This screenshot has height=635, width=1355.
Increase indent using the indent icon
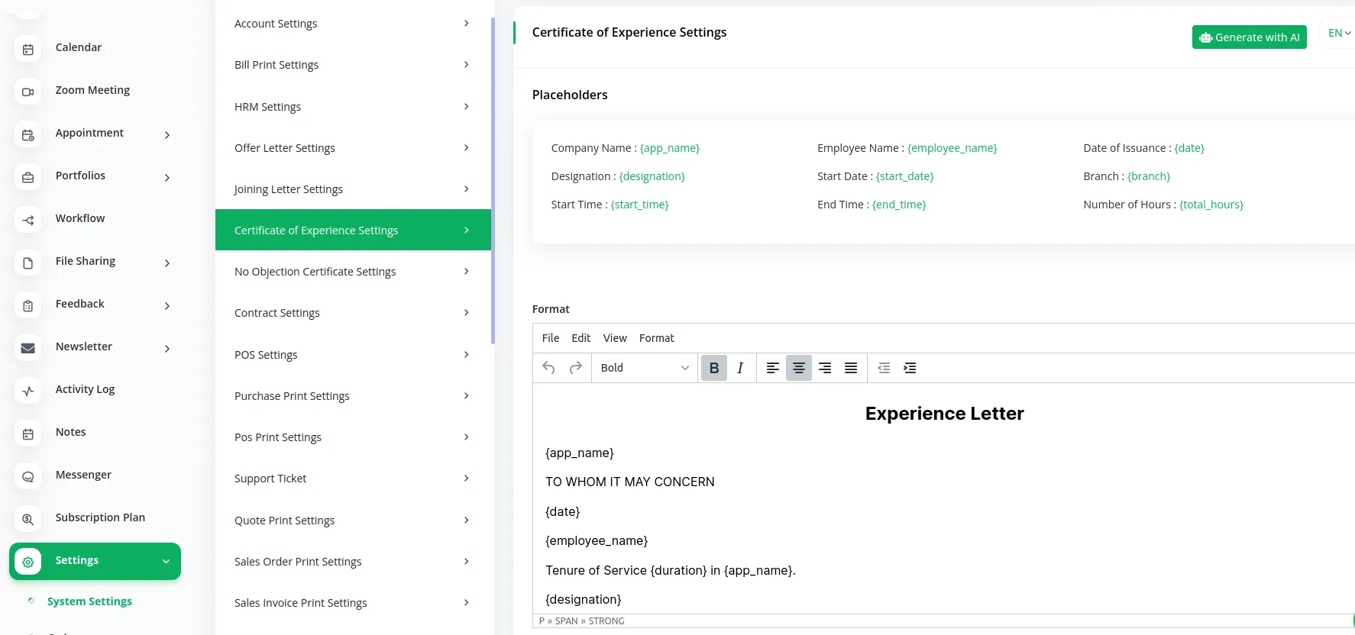click(910, 368)
